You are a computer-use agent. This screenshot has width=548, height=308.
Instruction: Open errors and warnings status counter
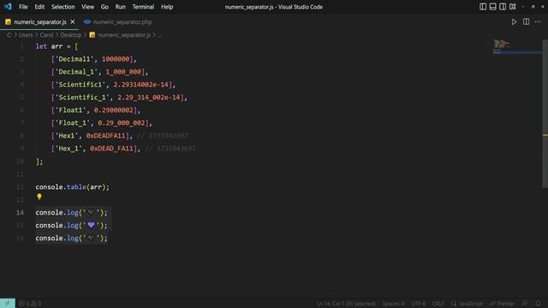(x=30, y=304)
